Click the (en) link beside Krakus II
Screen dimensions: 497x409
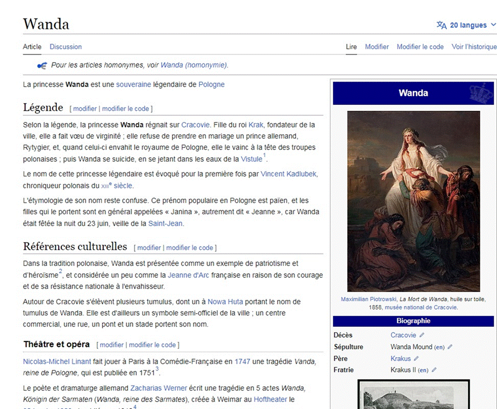[423, 370]
